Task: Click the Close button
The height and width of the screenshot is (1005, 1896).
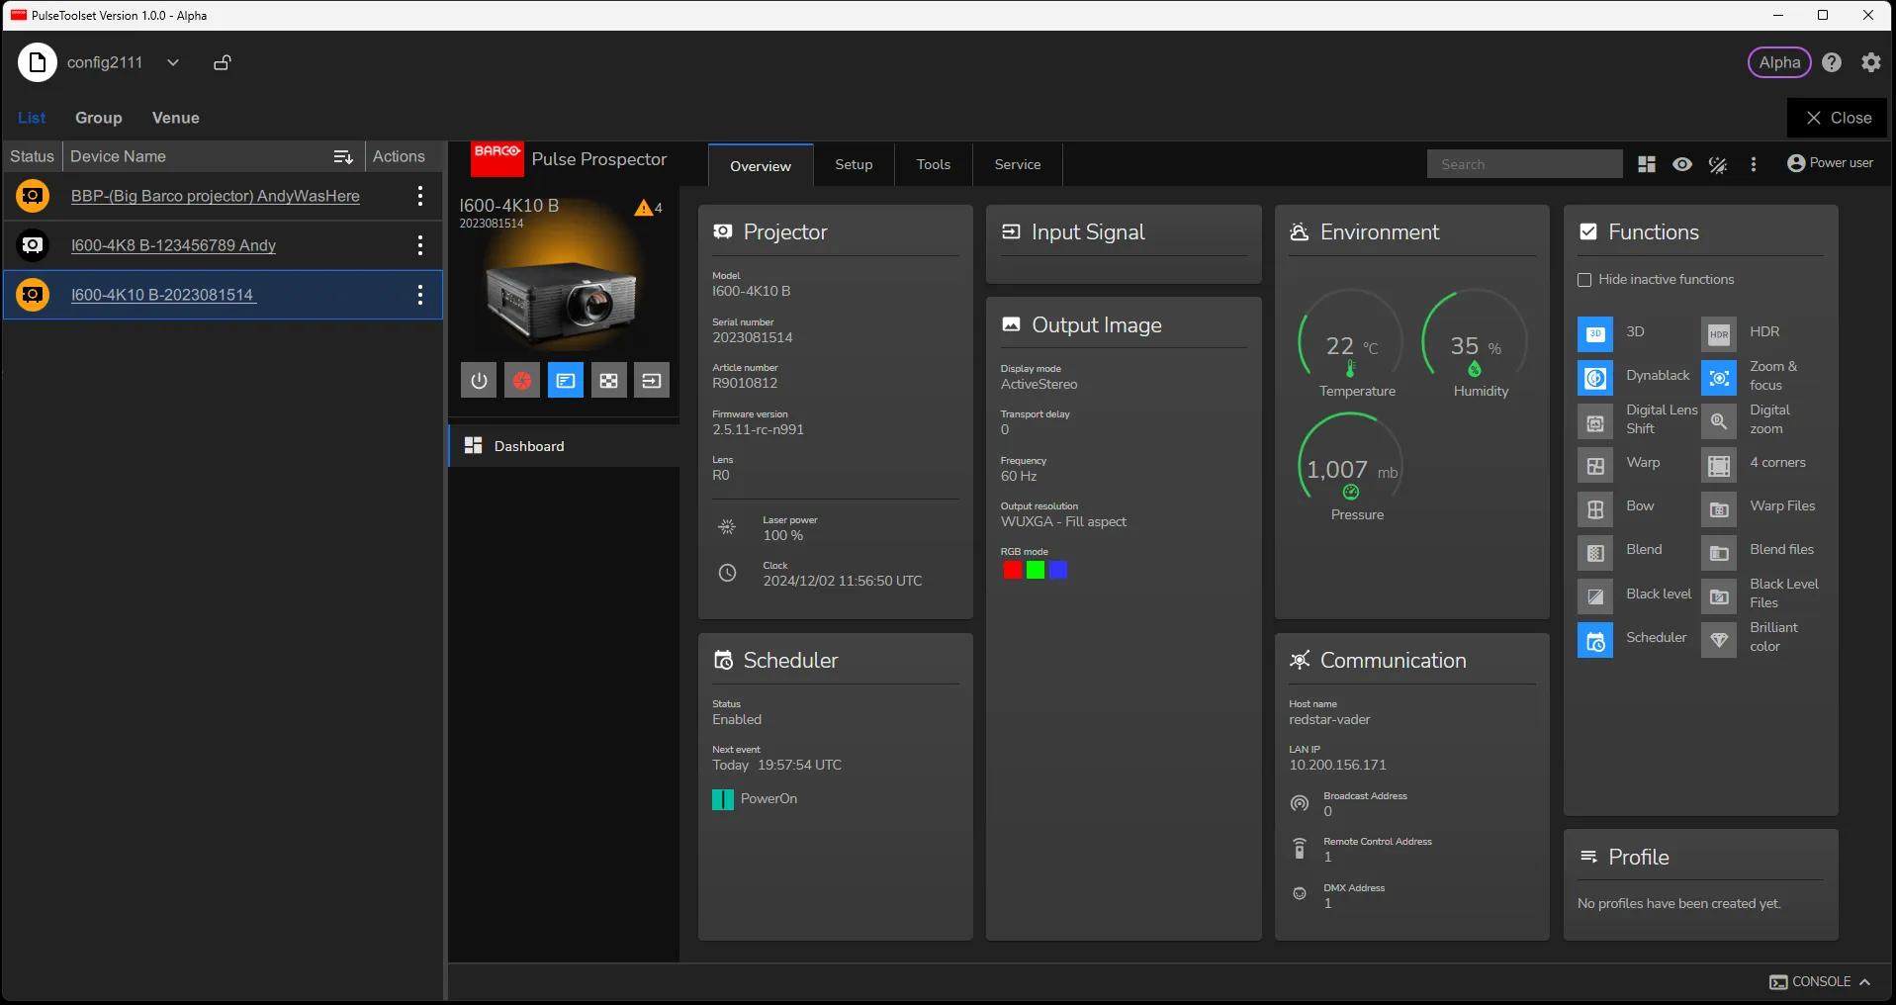Action: 1838,118
